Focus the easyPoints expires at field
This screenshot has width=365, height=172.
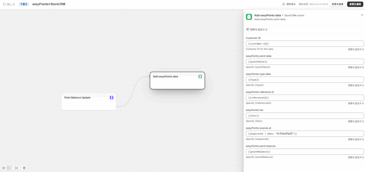tap(305, 134)
